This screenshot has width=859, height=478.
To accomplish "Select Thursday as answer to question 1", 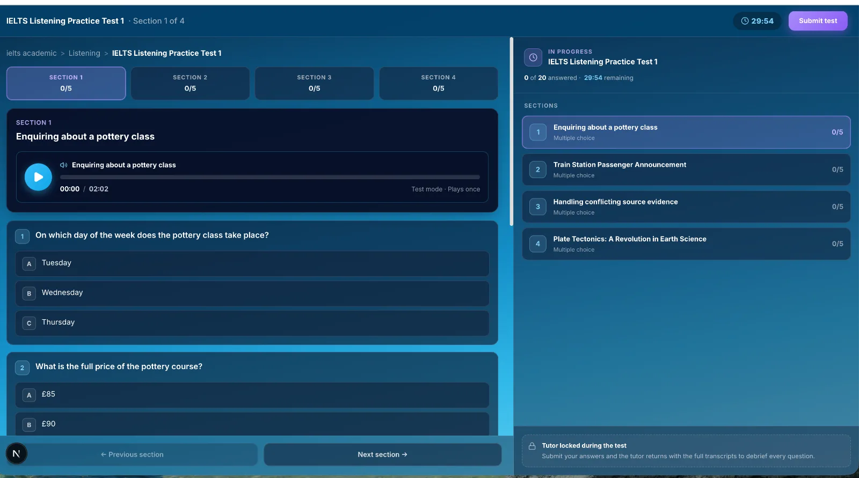I will (252, 323).
